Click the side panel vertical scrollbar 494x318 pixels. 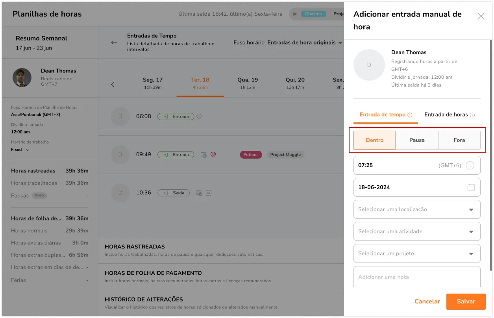[x=491, y=155]
